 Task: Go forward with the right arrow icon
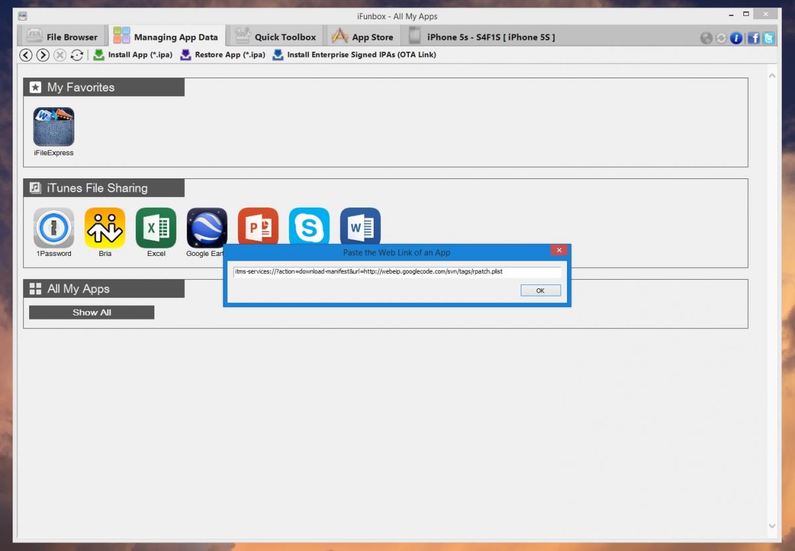[x=42, y=55]
